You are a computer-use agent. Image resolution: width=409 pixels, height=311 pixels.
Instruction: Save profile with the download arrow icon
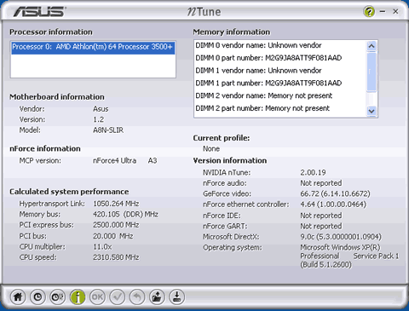click(x=176, y=297)
